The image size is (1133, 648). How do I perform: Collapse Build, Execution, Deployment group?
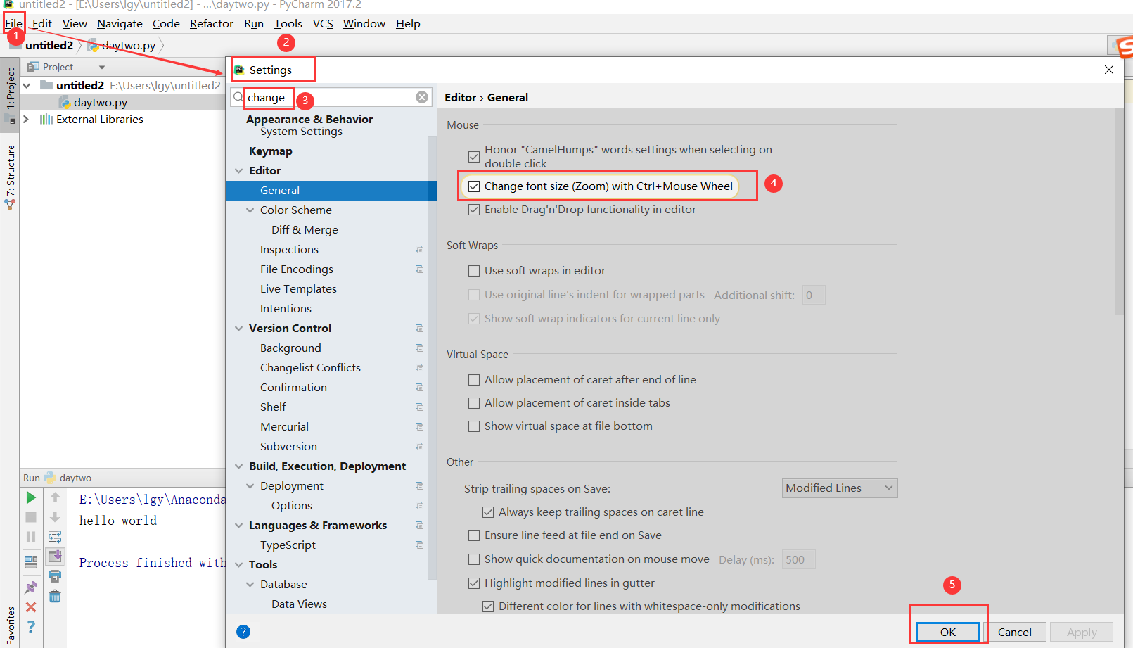(239, 466)
